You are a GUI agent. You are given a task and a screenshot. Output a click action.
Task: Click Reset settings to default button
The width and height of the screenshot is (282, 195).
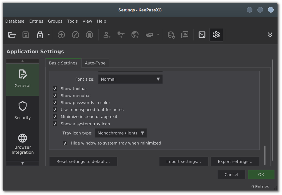(83, 162)
